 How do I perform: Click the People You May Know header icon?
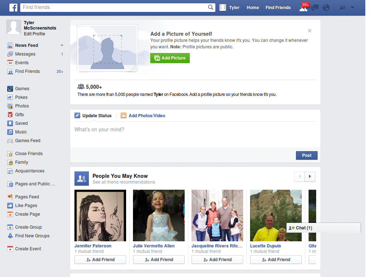(x=82, y=179)
